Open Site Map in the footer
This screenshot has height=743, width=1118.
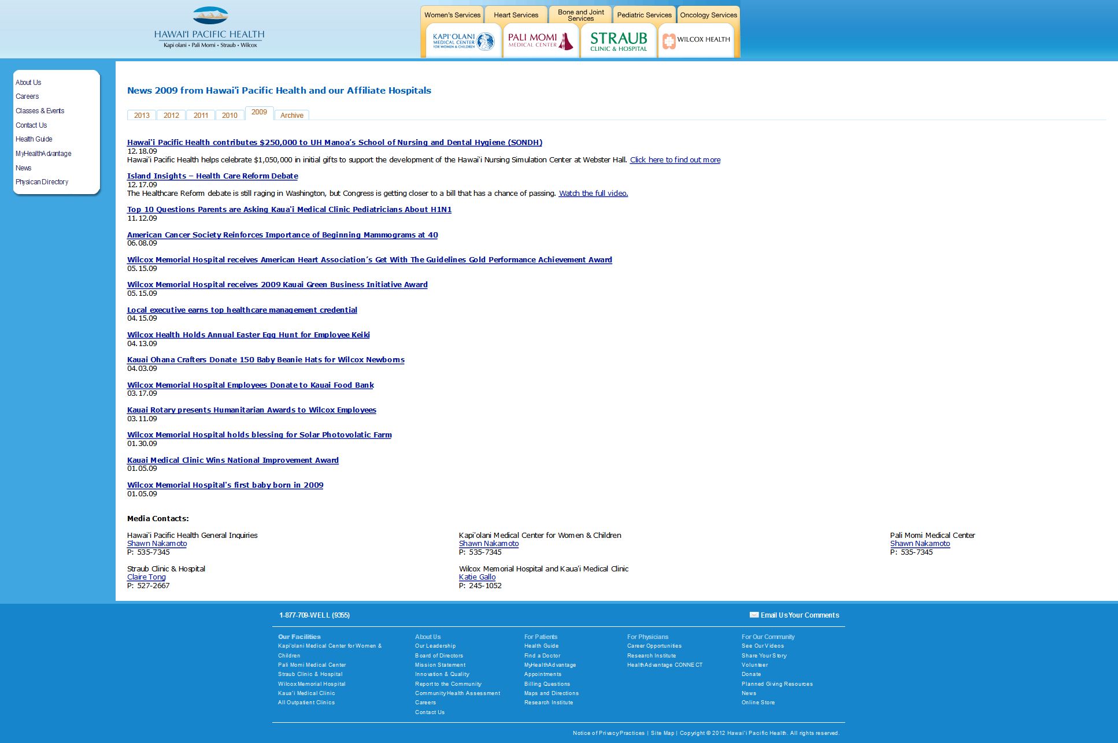[662, 733]
